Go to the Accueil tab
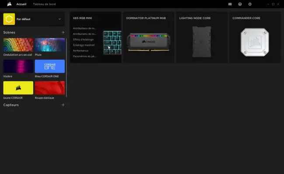284x174 pixels. [21, 4]
